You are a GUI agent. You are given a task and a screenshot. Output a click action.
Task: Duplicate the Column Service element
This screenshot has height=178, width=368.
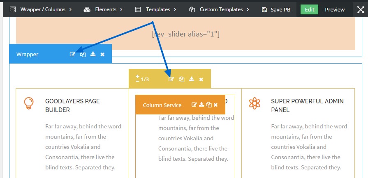point(209,105)
